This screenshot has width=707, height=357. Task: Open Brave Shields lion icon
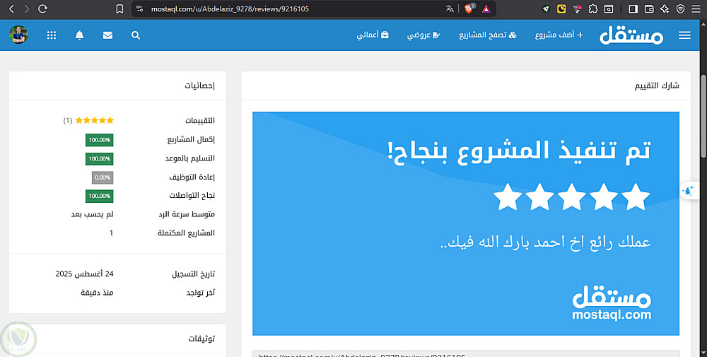[x=469, y=8]
